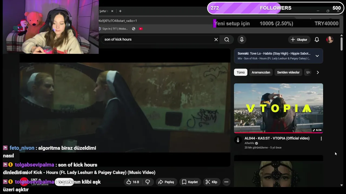Like the video with 16 B likes
The height and width of the screenshot is (194, 346).
(133, 182)
